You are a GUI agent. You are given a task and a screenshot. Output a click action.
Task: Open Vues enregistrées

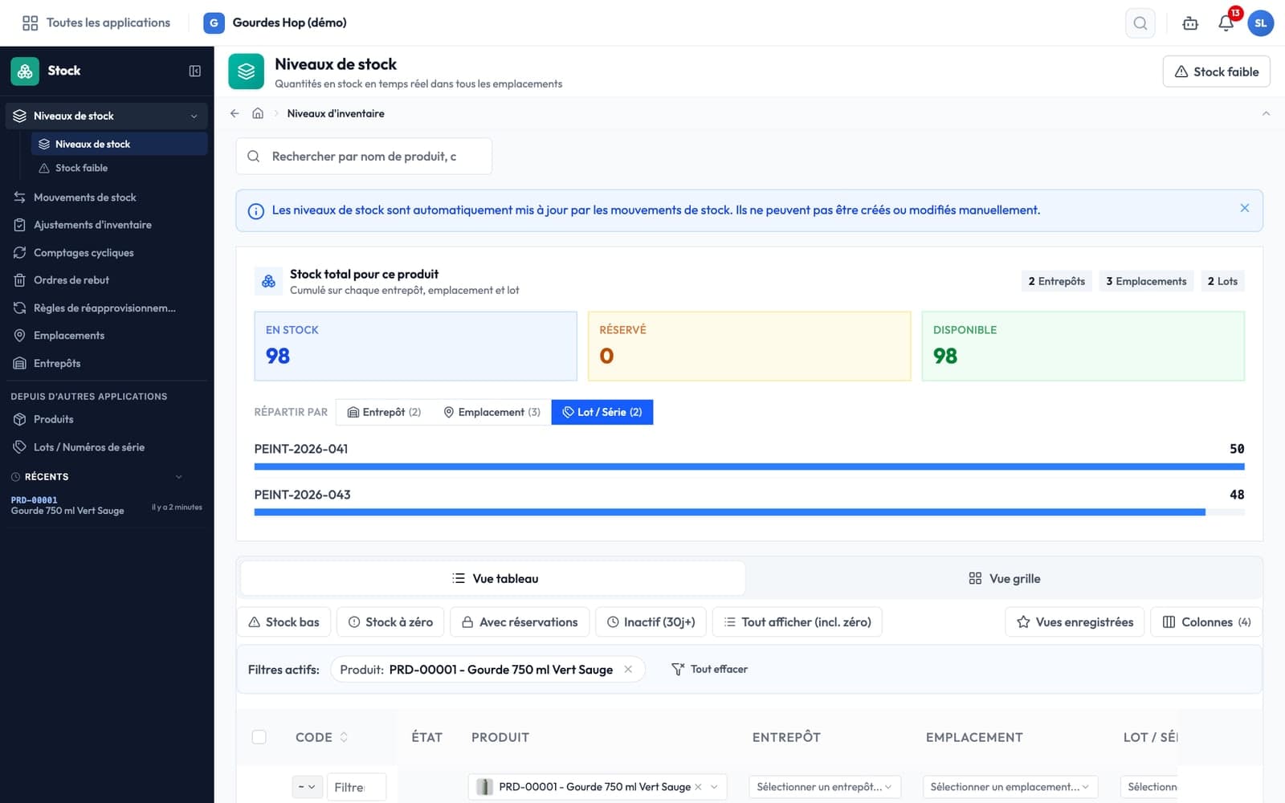pyautogui.click(x=1075, y=622)
